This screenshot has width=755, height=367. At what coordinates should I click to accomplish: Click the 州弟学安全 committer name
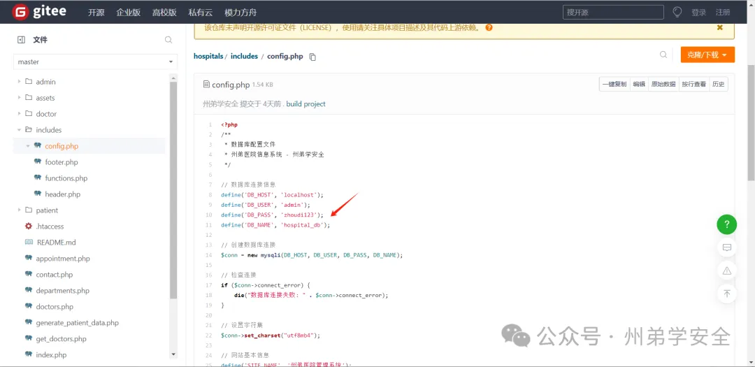coord(220,104)
